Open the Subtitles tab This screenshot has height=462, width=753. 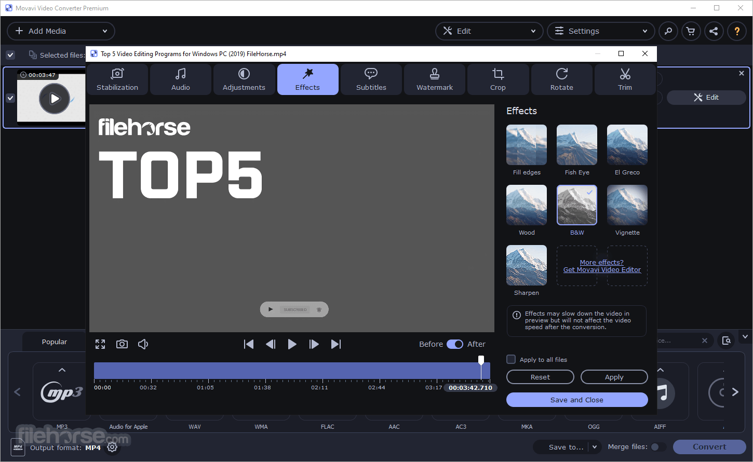(371, 79)
